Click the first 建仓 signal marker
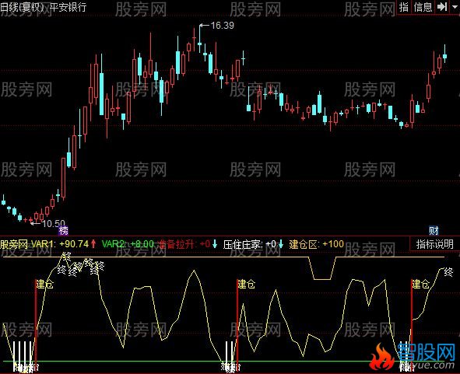460x374 pixels. pyautogui.click(x=44, y=284)
